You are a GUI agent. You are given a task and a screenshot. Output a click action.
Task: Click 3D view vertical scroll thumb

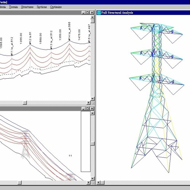[x=93, y=144]
